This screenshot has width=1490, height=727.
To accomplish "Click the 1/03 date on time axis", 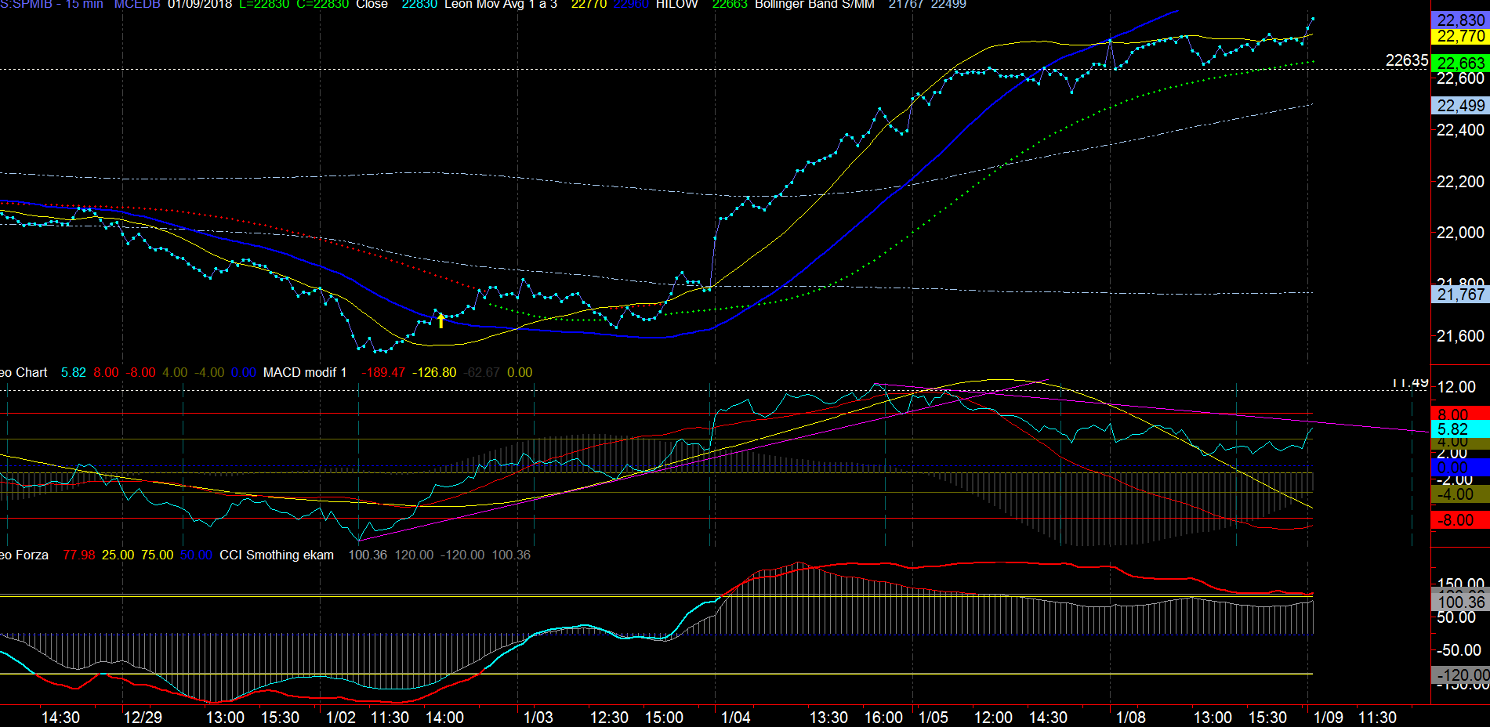I will pyautogui.click(x=538, y=718).
